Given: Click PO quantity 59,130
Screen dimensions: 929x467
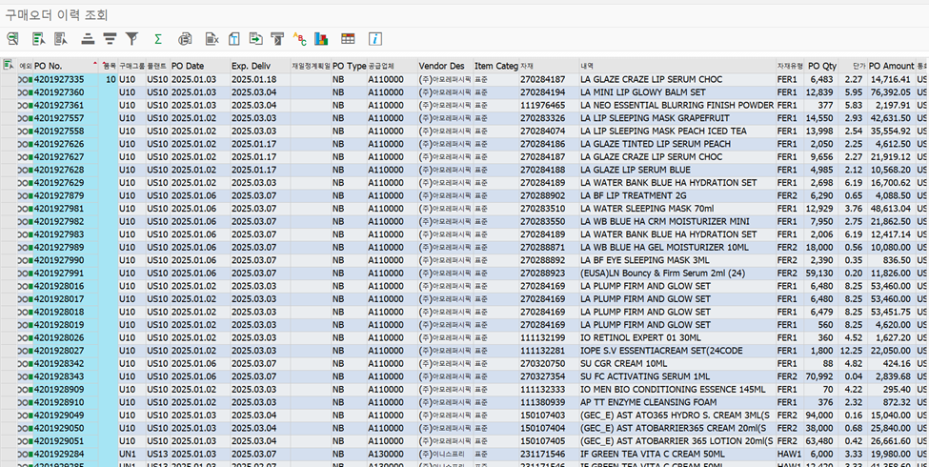Looking at the screenshot, I should pyautogui.click(x=822, y=274).
